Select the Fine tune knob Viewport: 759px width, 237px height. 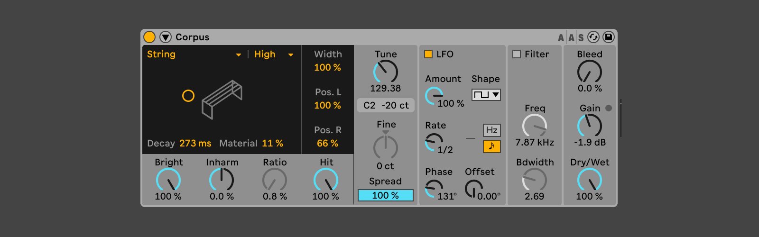[x=386, y=147]
